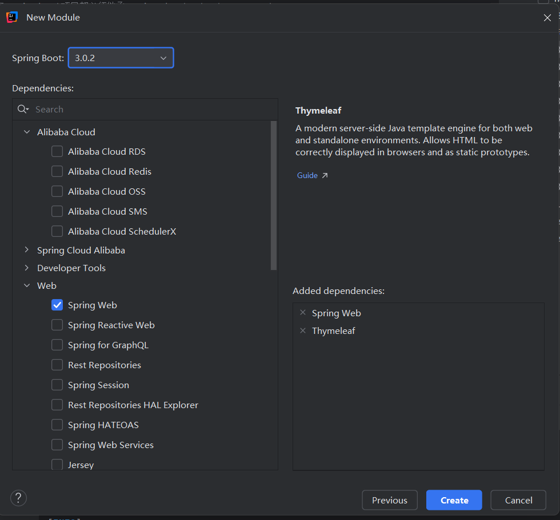Enable Alibaba Cloud Redis checkbox

coord(57,171)
